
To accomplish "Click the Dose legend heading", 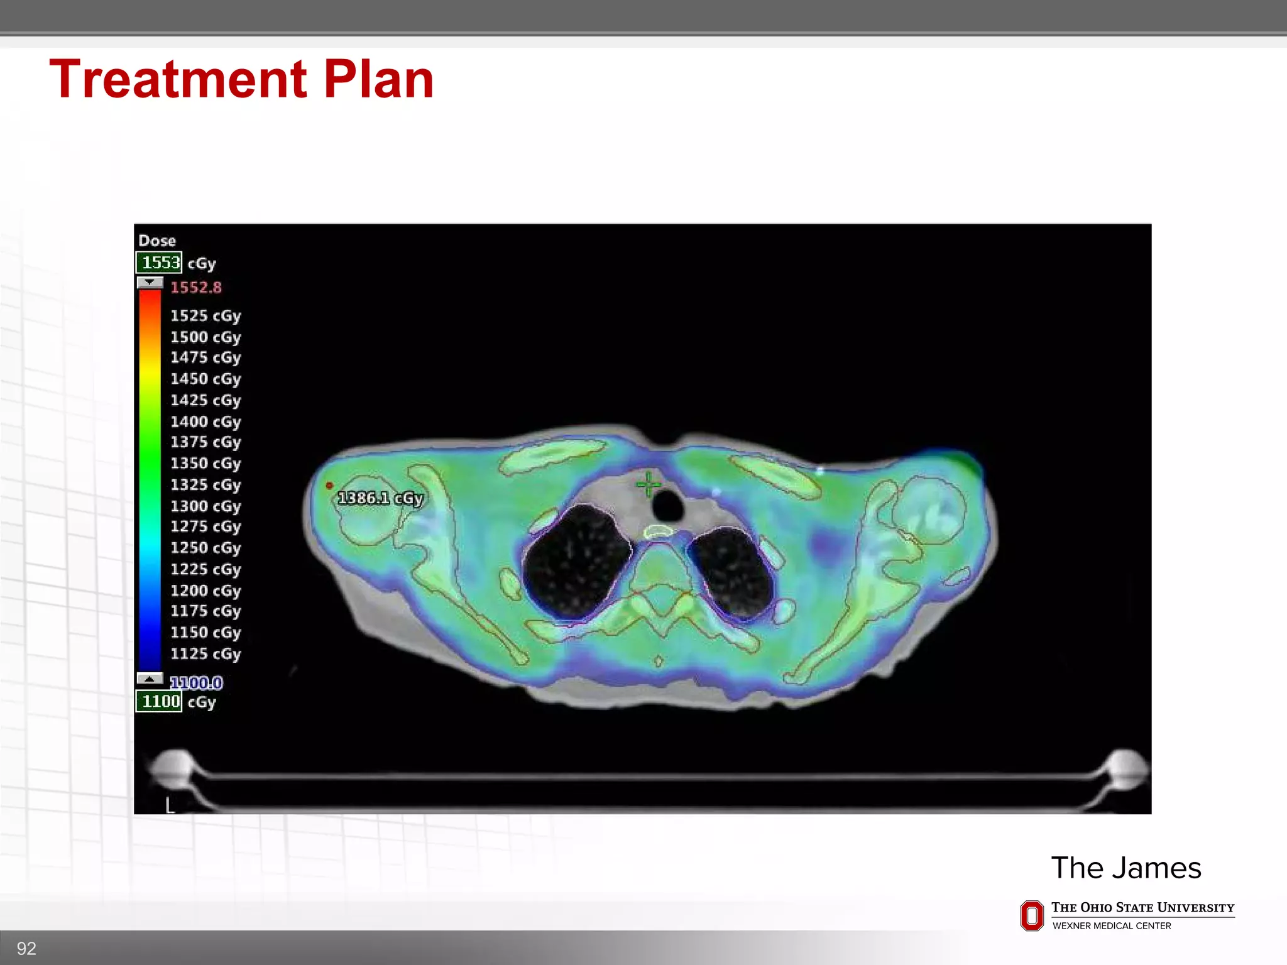I will [157, 241].
